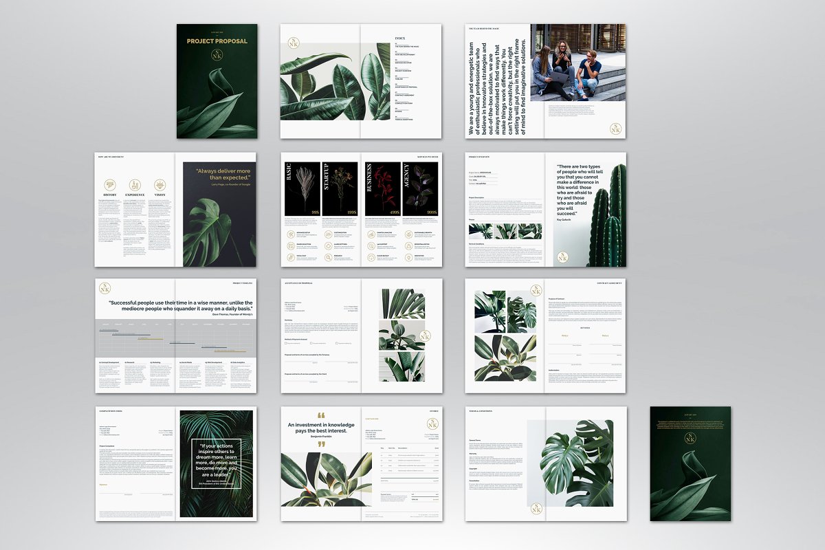Select the Basic plan card
The image size is (825, 550).
point(302,189)
